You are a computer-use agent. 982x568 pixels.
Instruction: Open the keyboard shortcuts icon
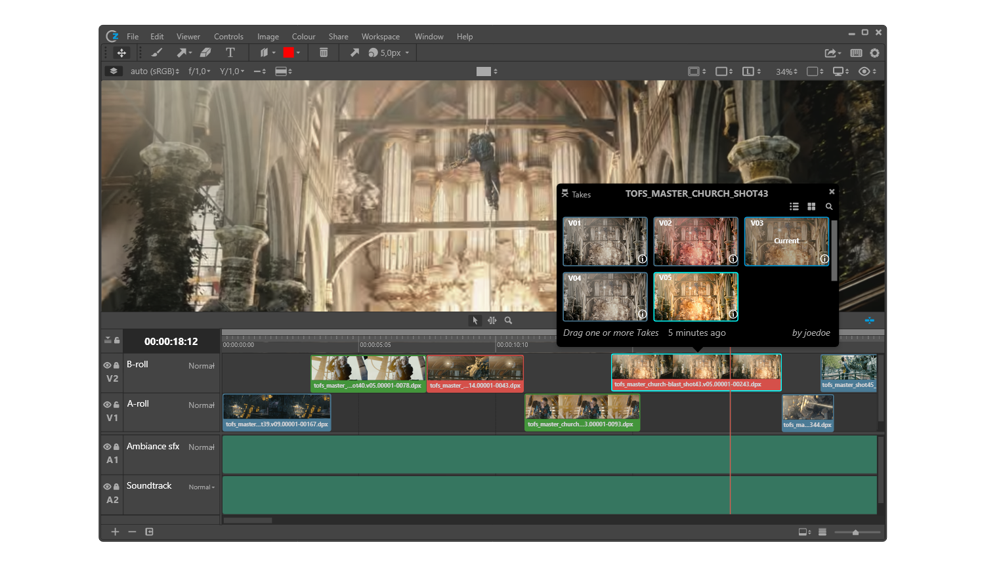click(856, 53)
